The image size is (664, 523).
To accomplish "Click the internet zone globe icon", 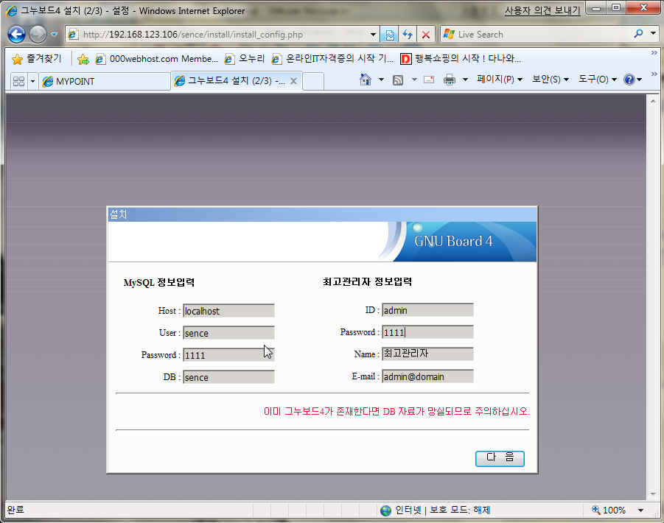I will [x=385, y=510].
